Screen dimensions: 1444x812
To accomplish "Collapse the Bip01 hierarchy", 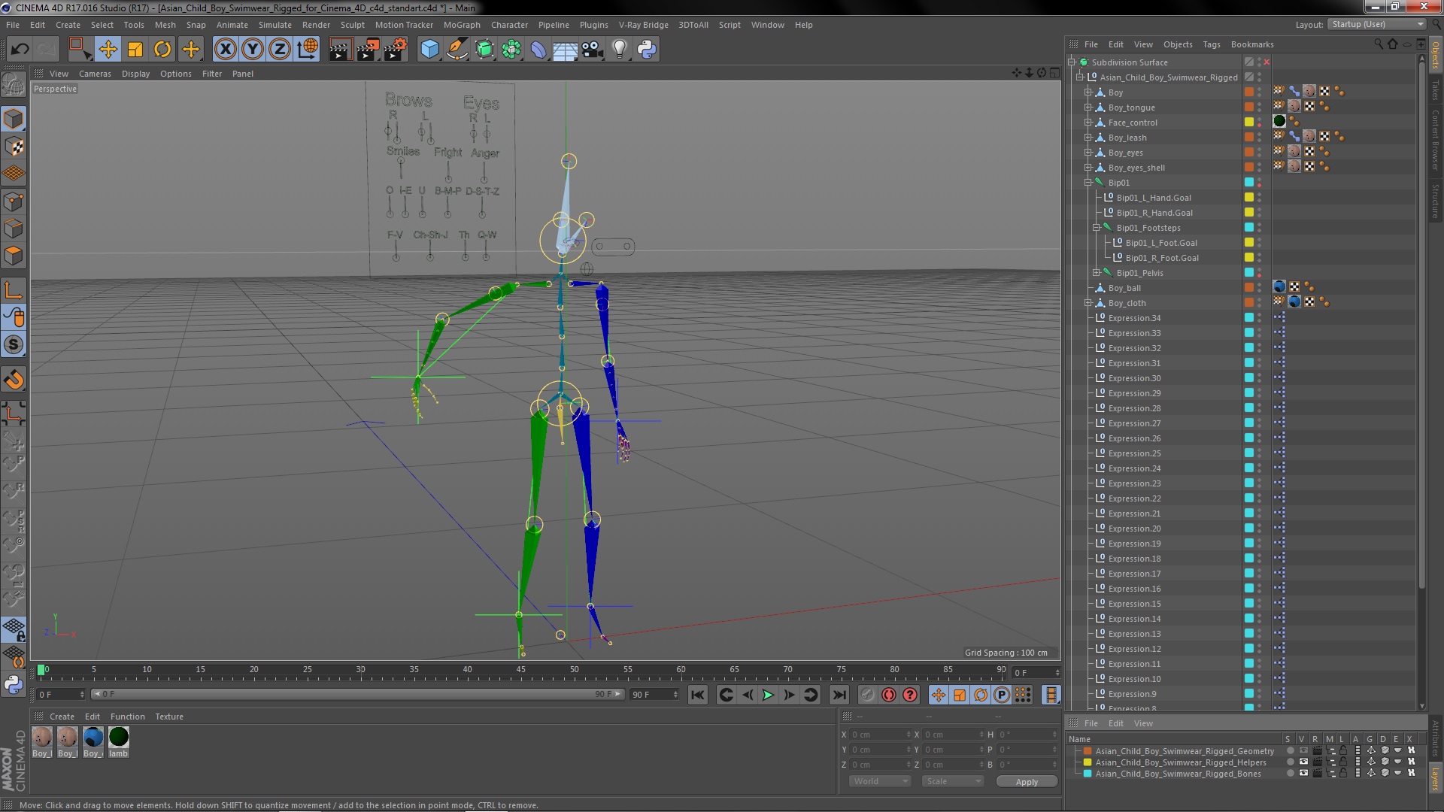I will click(x=1088, y=183).
